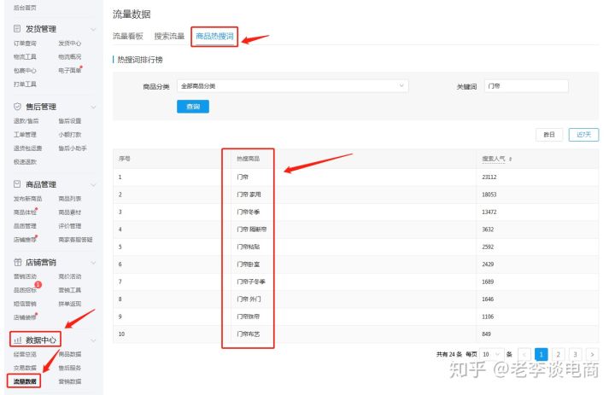Go to pagination page 2
Screen dimensions: 615x395
point(558,354)
